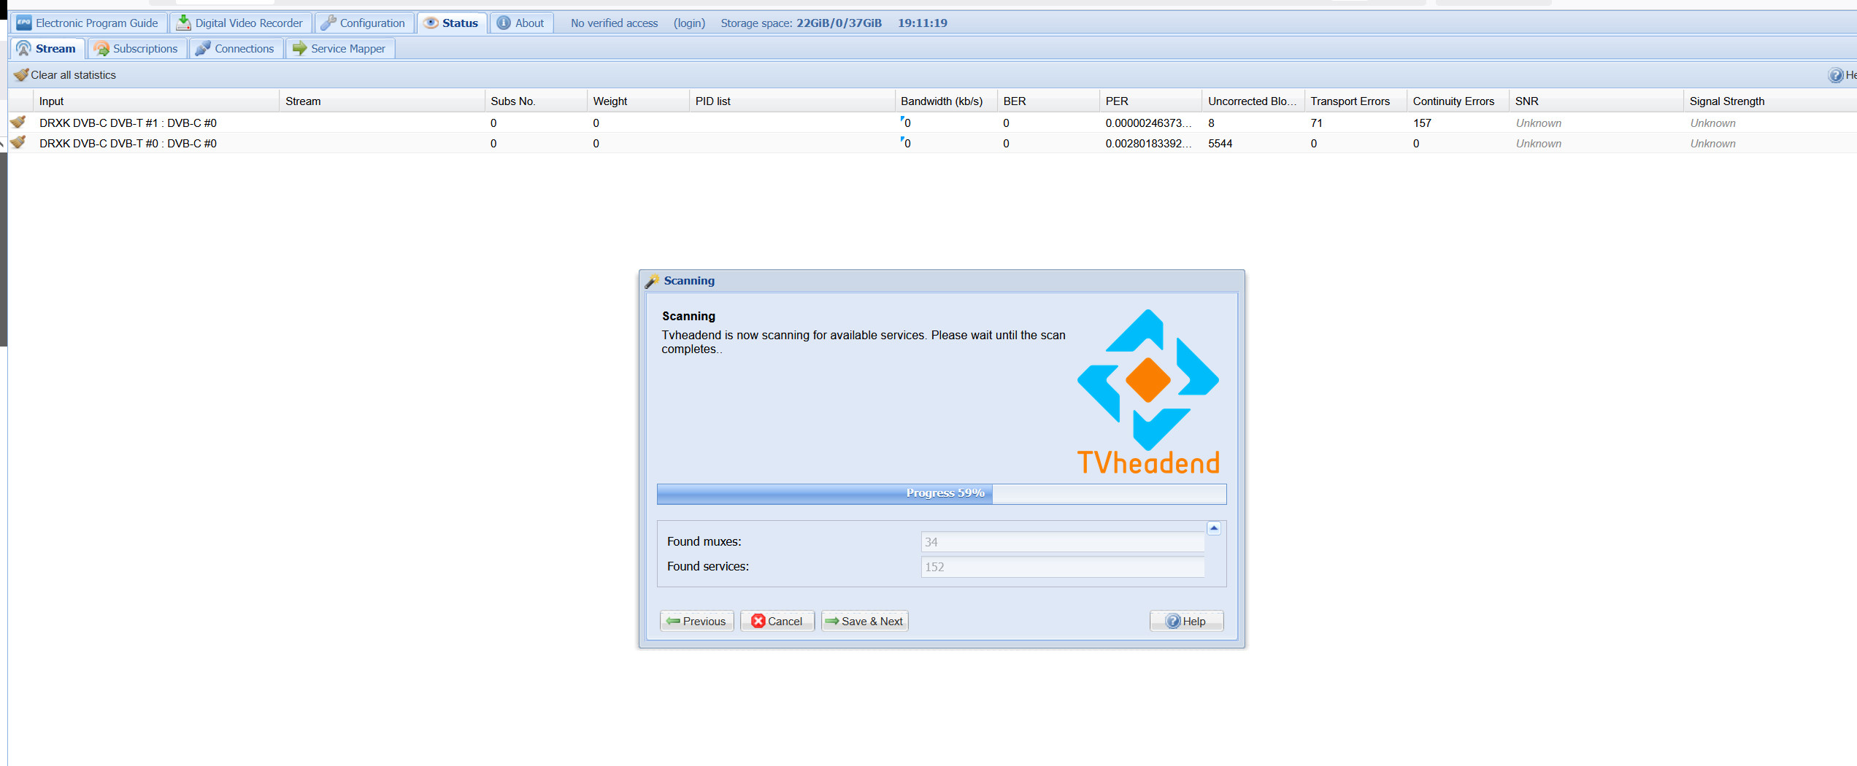Open the Electronic Program Guide tab
The height and width of the screenshot is (766, 1857).
tap(88, 23)
